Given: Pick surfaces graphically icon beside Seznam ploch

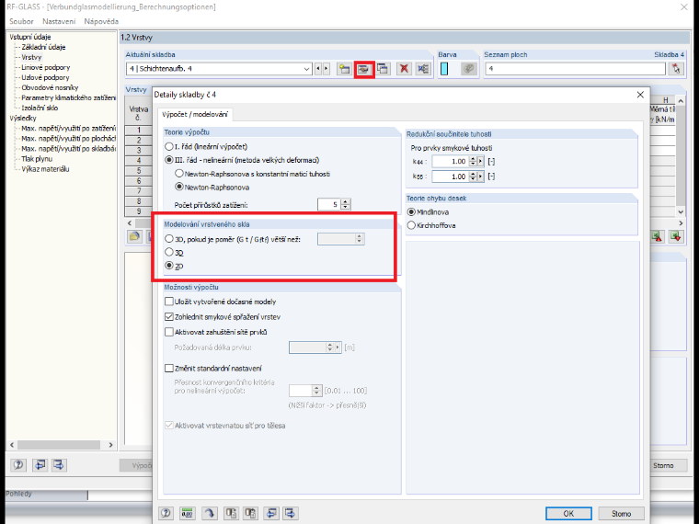Looking at the screenshot, I should click(676, 69).
